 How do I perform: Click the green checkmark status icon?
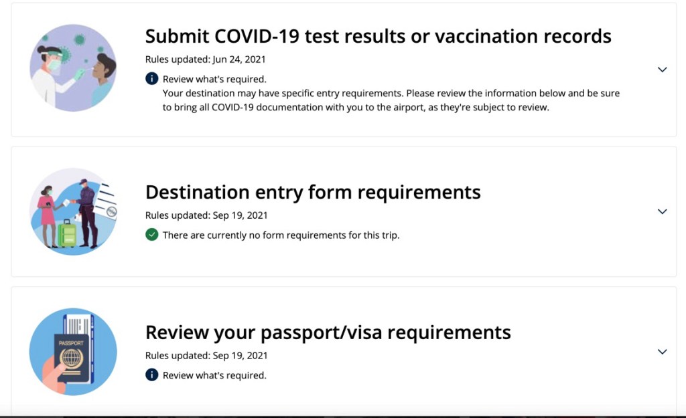click(152, 235)
